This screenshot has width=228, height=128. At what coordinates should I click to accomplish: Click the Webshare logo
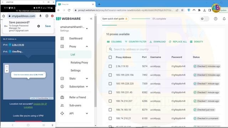(68, 19)
